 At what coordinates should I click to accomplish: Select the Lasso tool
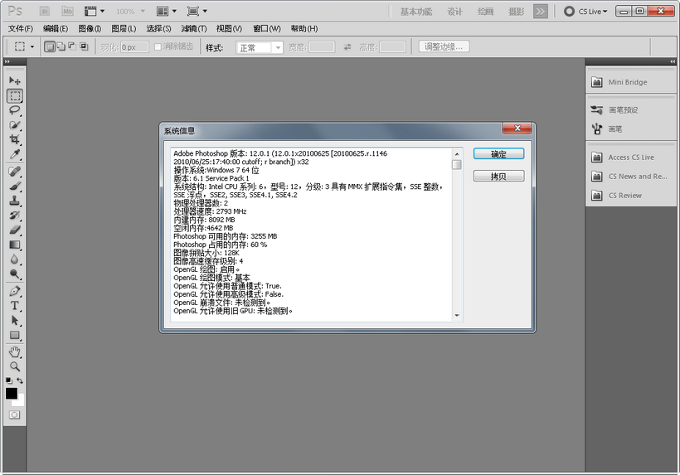pyautogui.click(x=14, y=110)
